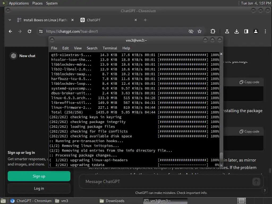Screen dimensions: 272x204
Task: Click the terminal window menu button
Action: [x=52, y=40]
